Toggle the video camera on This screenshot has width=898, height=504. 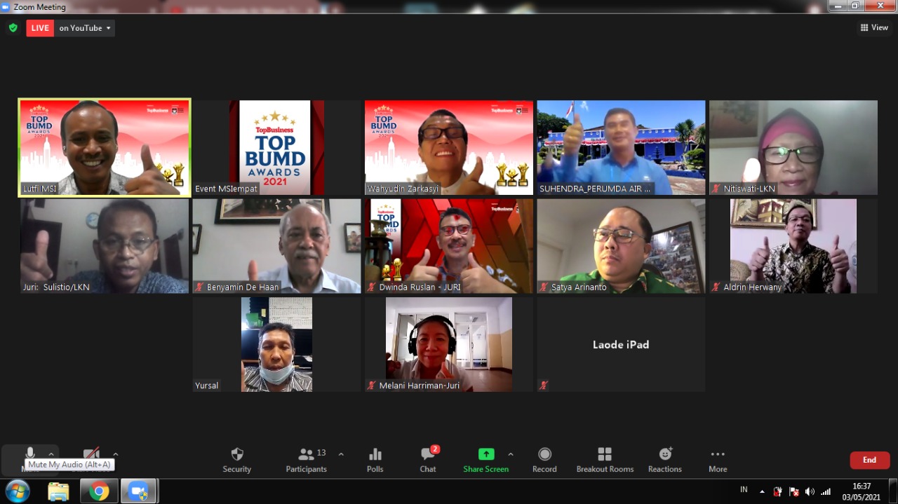pos(91,454)
